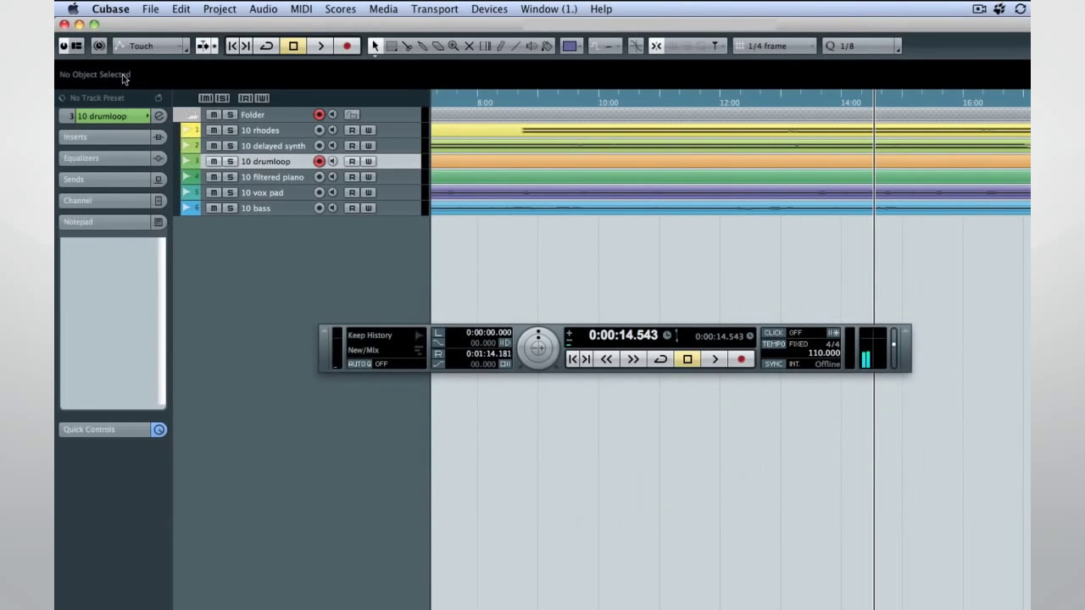Screen dimensions: 1085x610
Task: Click the Equalizers curve icon in inspector
Action: click(x=158, y=158)
